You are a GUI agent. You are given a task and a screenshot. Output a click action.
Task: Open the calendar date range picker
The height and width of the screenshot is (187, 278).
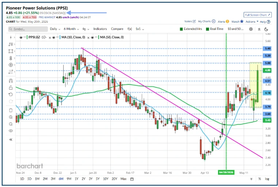(132, 179)
